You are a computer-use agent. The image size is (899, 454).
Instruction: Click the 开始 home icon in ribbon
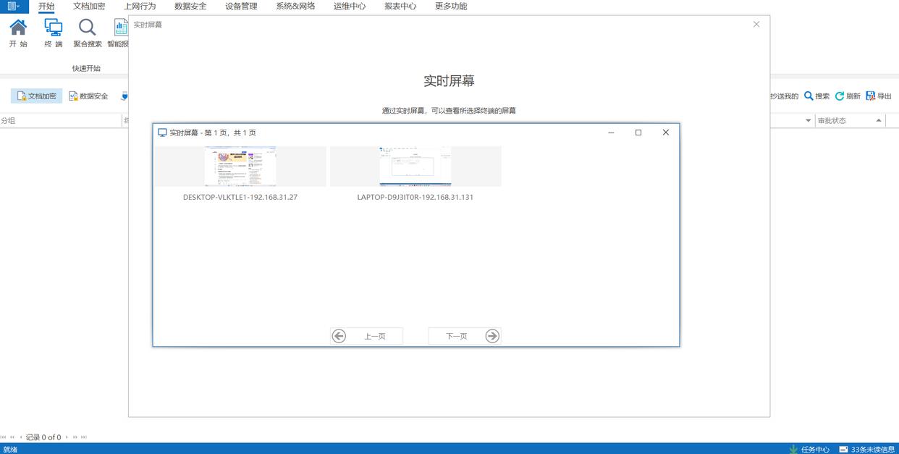click(18, 28)
